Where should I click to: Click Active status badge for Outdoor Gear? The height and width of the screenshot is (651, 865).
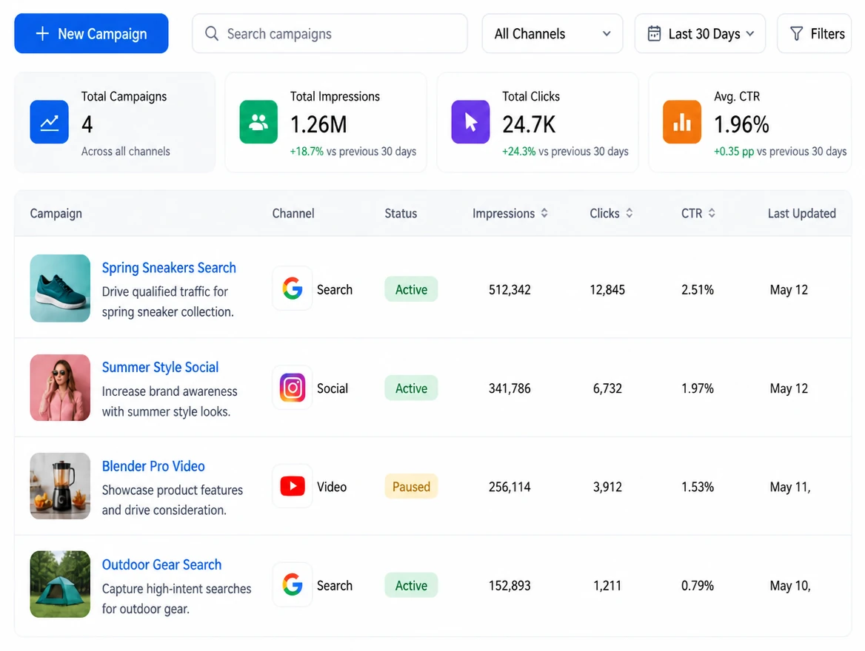(411, 585)
